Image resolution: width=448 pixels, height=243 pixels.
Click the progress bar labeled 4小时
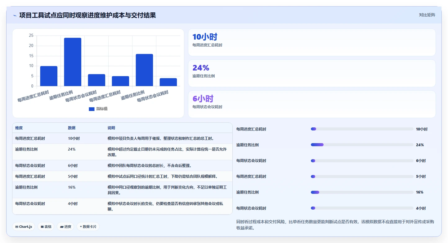362,208
